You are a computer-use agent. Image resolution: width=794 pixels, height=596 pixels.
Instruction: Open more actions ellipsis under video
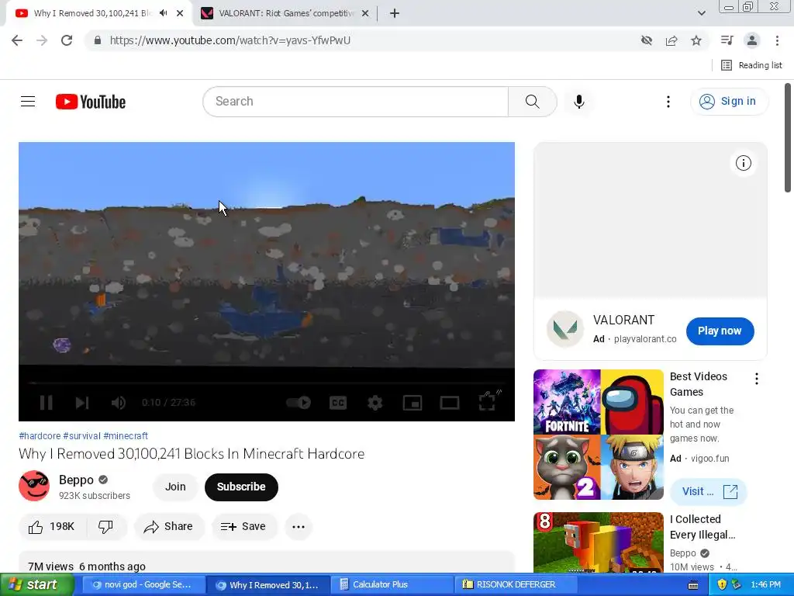coord(299,527)
